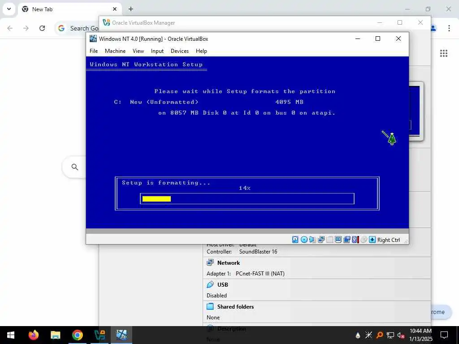This screenshot has width=459, height=344.
Task: Click the greyed mouse integration indicator
Action: click(364, 240)
